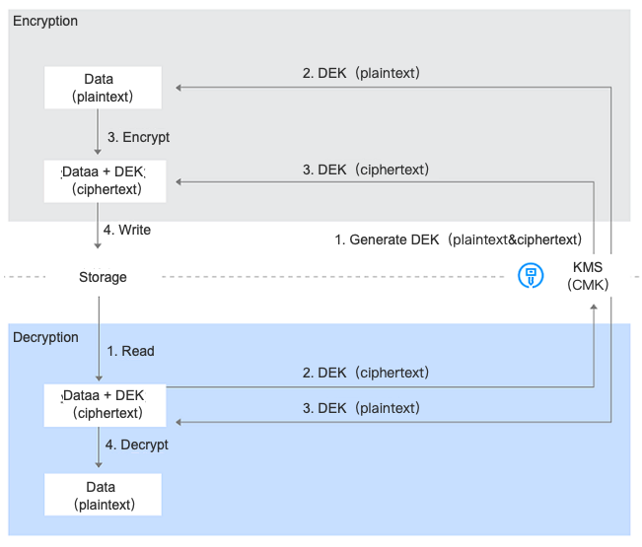Click "3. DEK (ciphertext)" in the Encryption section
Image resolution: width=642 pixels, height=547 pixels.
pyautogui.click(x=366, y=170)
